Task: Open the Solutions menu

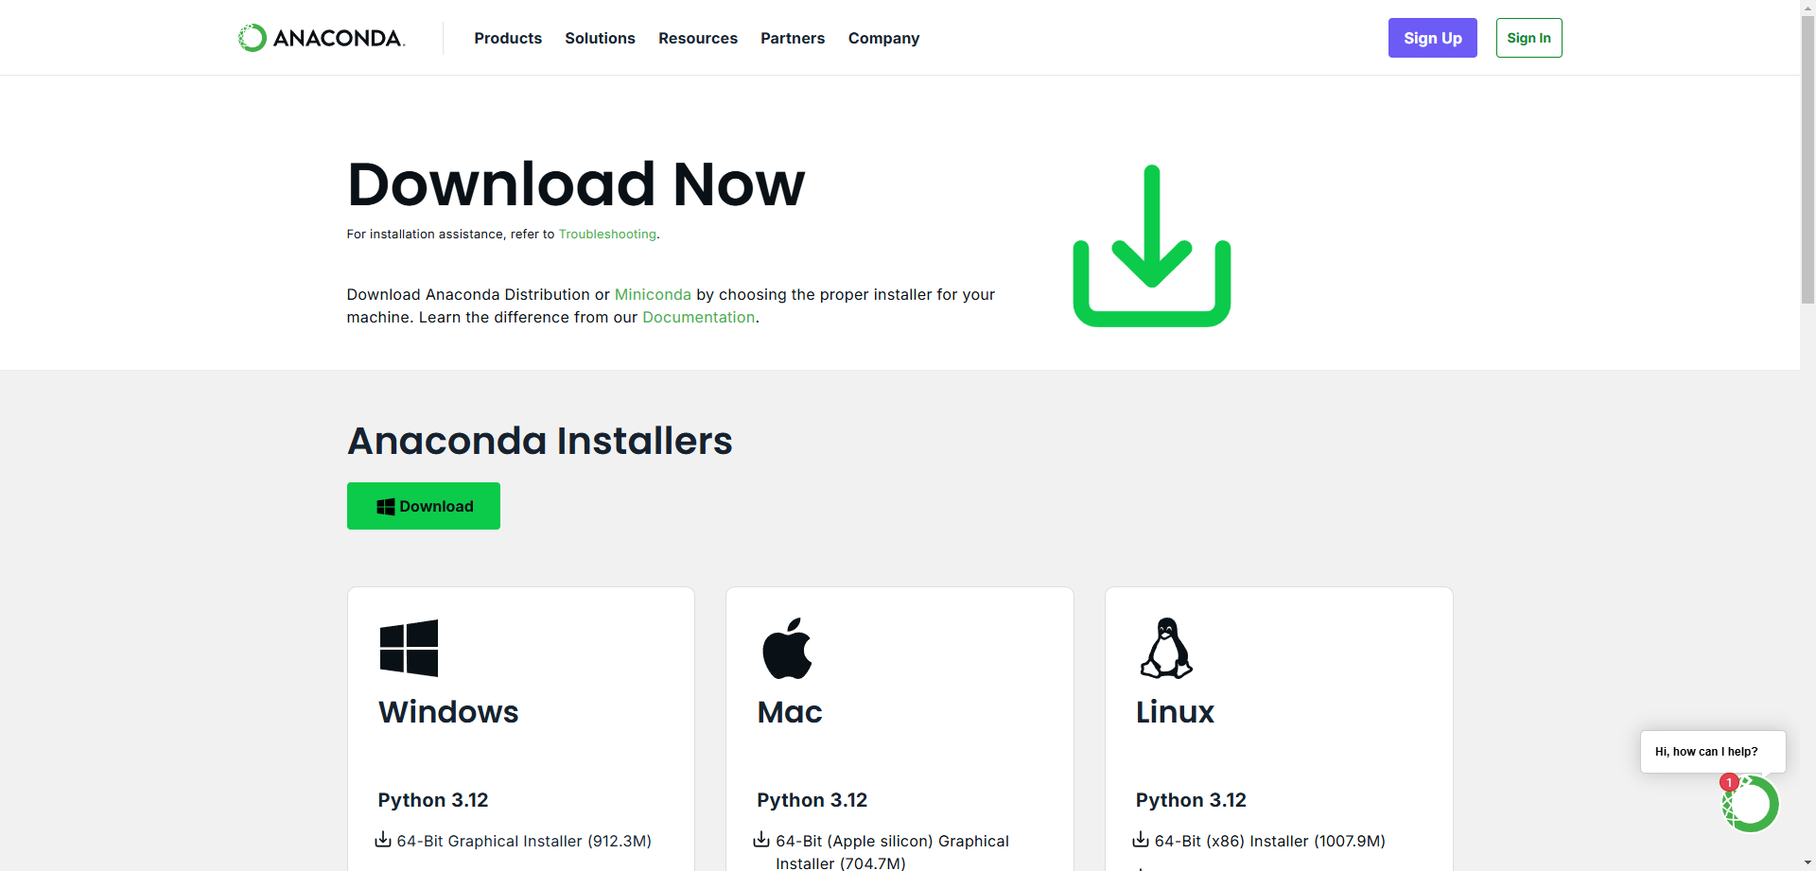Action: [600, 38]
